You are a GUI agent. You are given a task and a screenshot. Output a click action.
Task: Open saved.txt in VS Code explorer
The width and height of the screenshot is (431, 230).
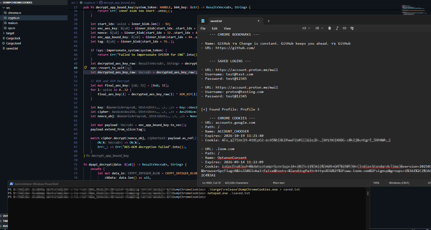pyautogui.click(x=34, y=48)
